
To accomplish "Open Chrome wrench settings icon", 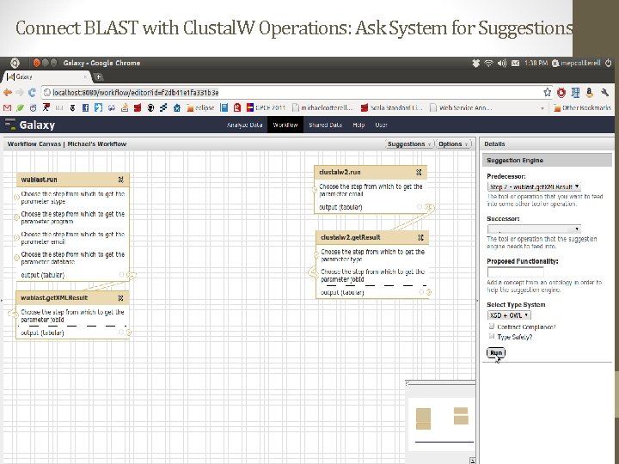I will click(x=604, y=92).
